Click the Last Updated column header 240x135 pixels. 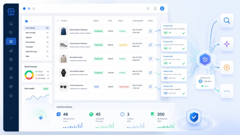coord(137,21)
